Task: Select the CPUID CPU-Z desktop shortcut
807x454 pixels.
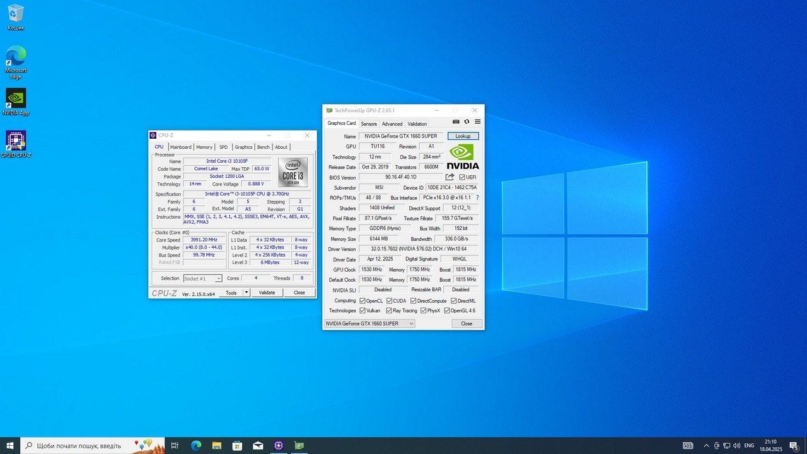Action: (x=16, y=144)
